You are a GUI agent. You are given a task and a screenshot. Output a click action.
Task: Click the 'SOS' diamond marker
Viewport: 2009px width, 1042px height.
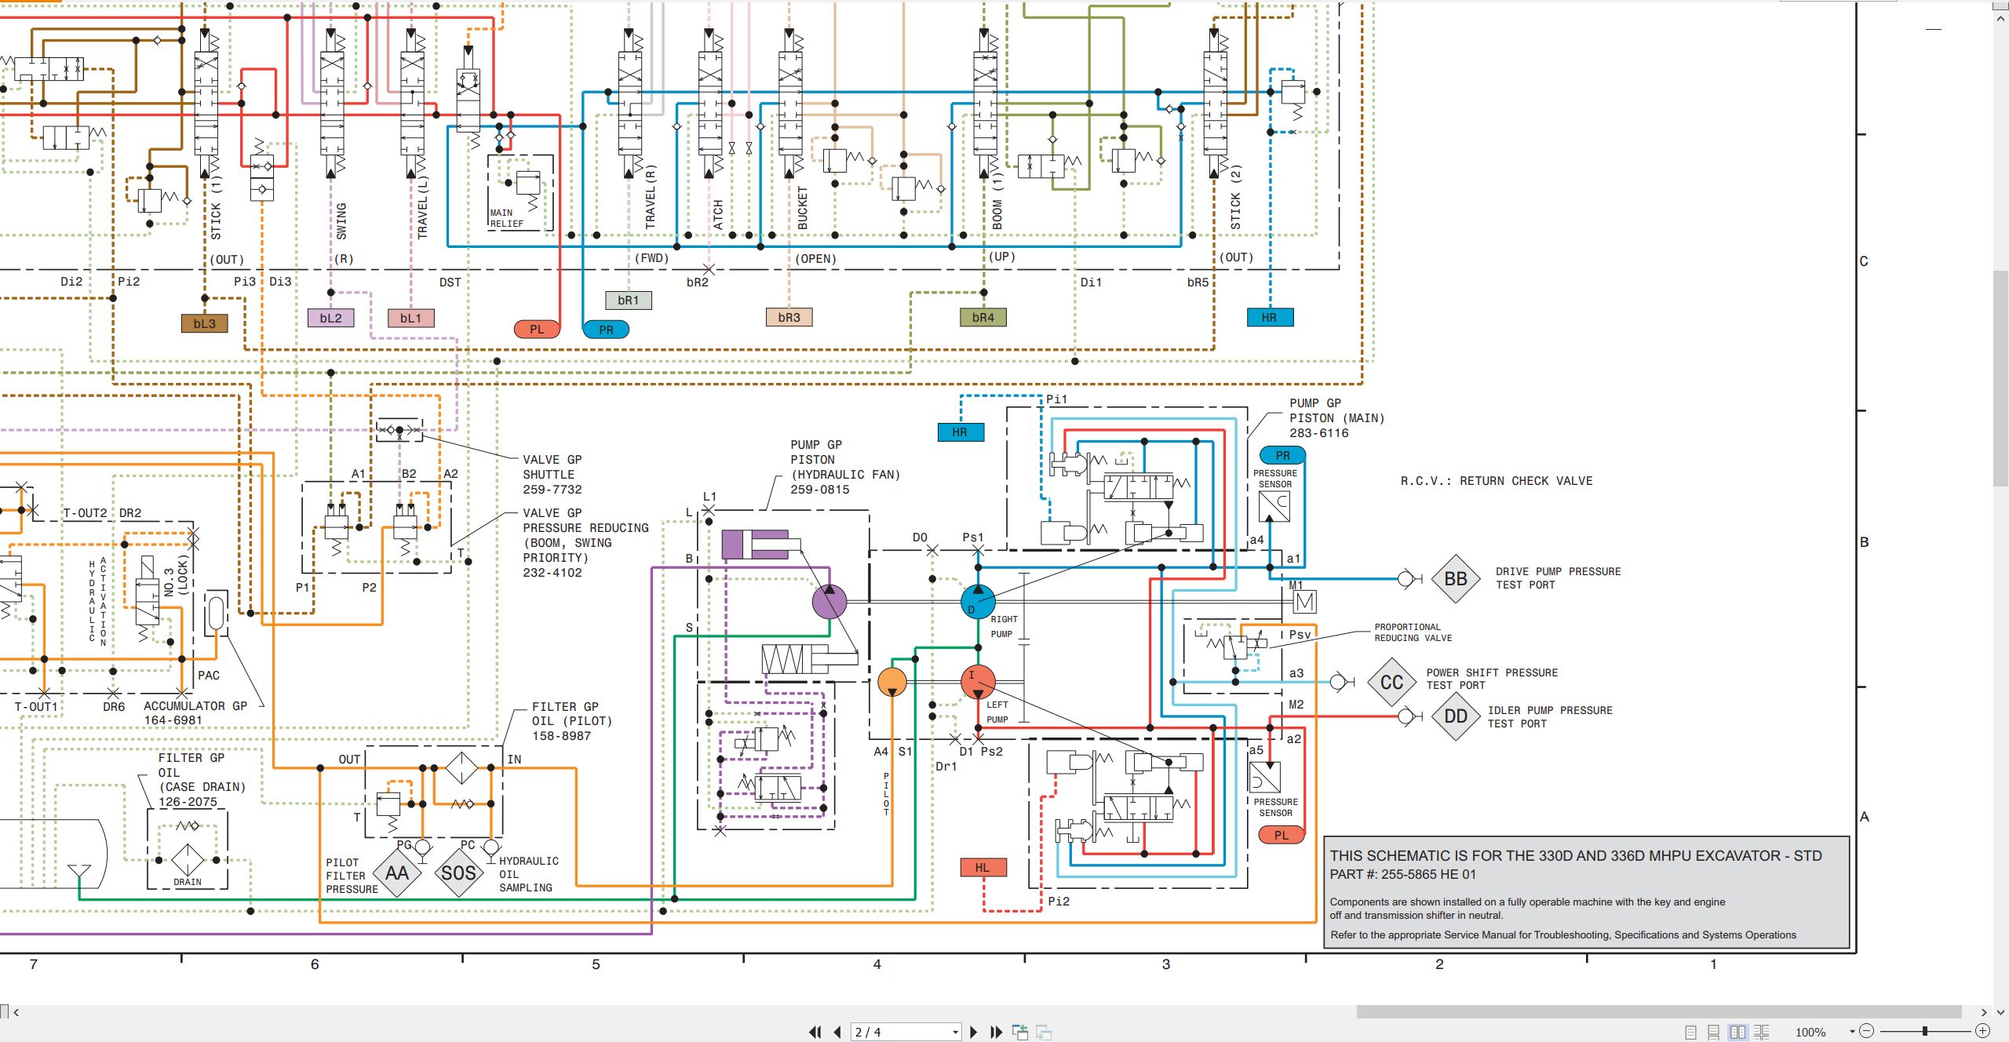point(459,873)
